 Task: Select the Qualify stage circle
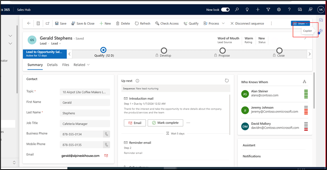point(103,50)
